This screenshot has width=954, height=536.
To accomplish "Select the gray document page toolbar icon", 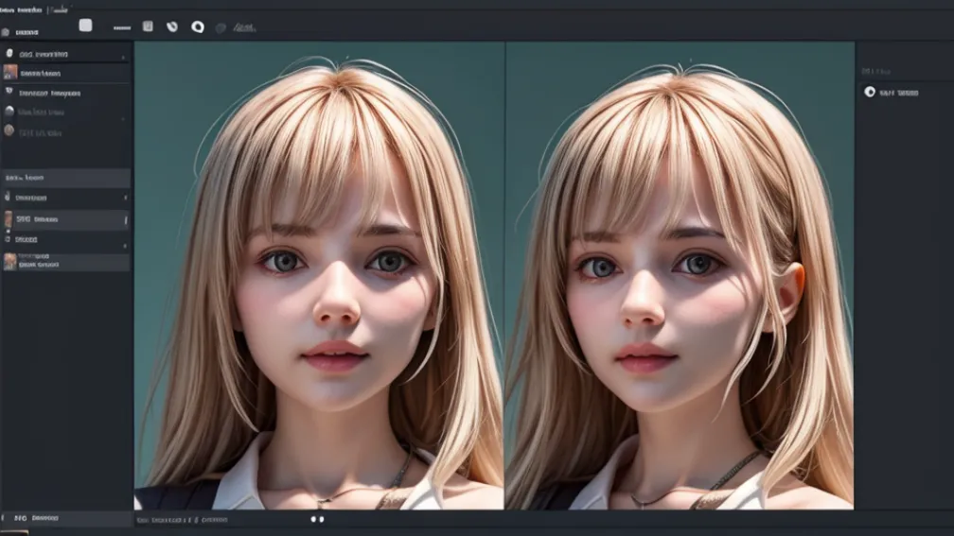I will pyautogui.click(x=148, y=26).
